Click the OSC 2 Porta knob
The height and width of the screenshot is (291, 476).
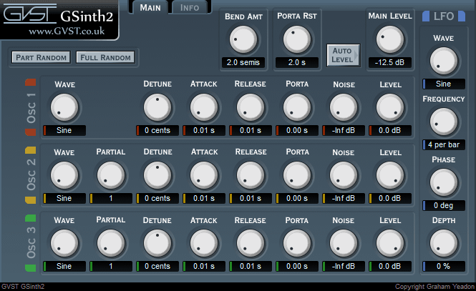click(297, 175)
